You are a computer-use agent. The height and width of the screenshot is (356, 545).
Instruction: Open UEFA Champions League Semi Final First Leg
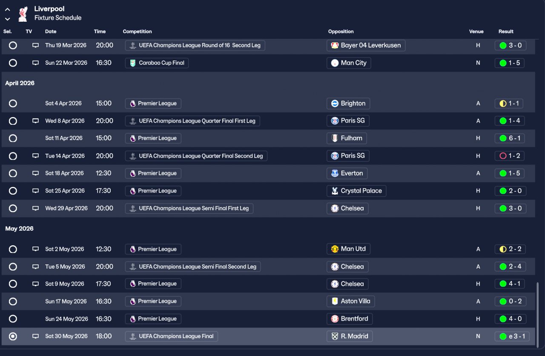(x=189, y=208)
